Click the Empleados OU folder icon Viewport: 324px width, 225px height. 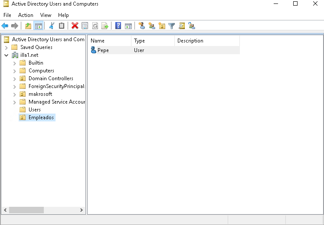click(22, 117)
